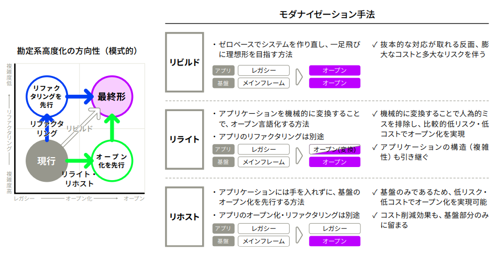
Task: Click purple オープン box beside リビルド's レガシー
Action: 335,71
